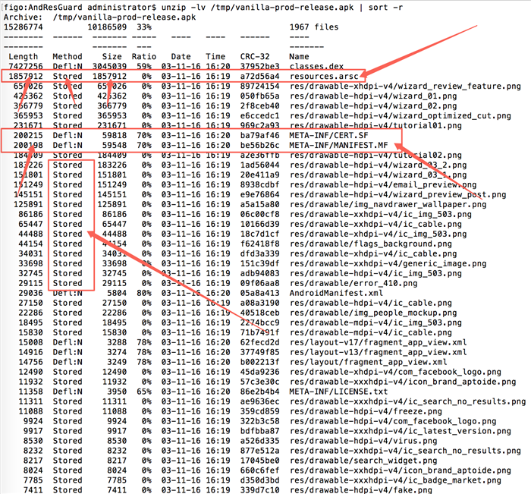
Task: Click the META-INF/LICENSE.txt entry
Action: pos(338,392)
